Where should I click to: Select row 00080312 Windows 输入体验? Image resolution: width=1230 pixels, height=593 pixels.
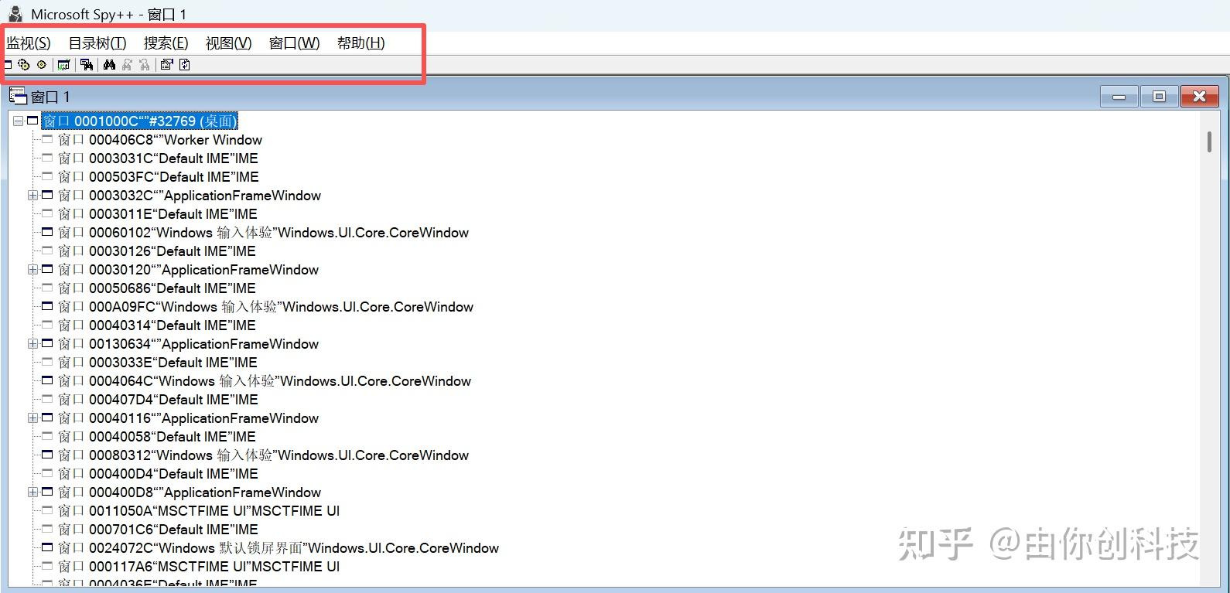coord(263,455)
